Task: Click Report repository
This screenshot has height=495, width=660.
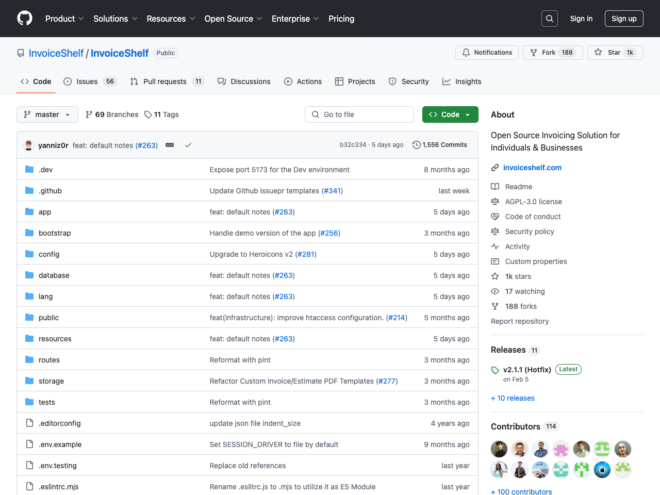Action: 520,321
